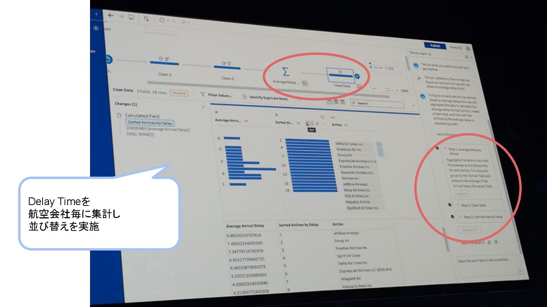Image resolution: width=547 pixels, height=307 pixels.
Task: Click the Applied button under Step 1
Action: pos(462,194)
